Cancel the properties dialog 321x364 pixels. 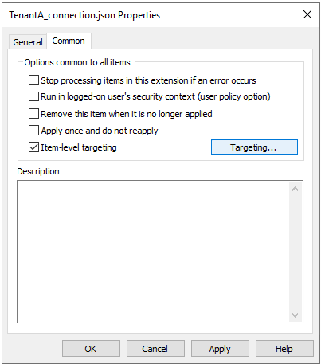tap(155, 349)
